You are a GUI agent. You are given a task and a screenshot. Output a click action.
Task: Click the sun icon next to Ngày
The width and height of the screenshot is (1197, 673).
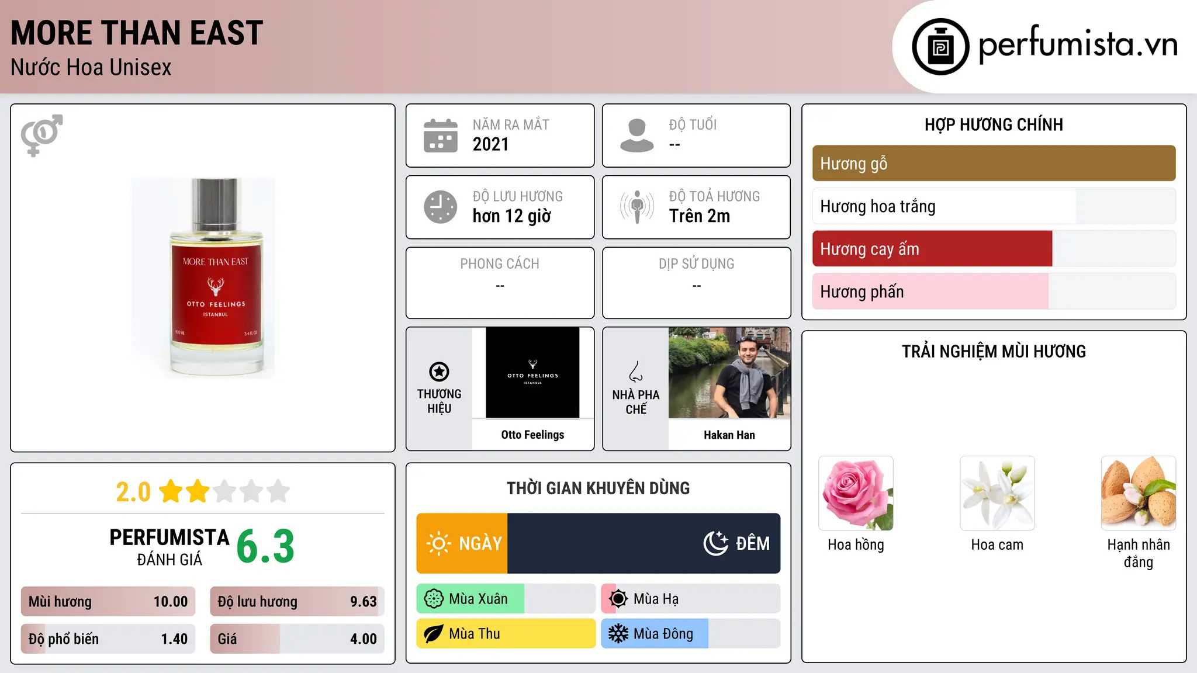tap(439, 543)
